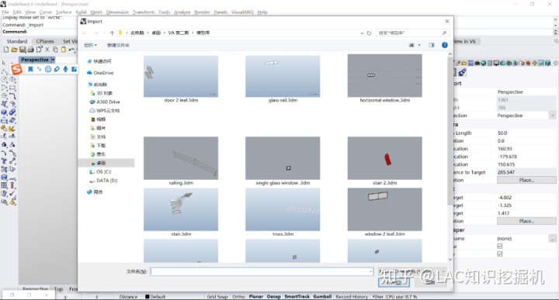This screenshot has width=559, height=300.
Task: Click the Print icon in Standard toolbar
Action: [30, 50]
